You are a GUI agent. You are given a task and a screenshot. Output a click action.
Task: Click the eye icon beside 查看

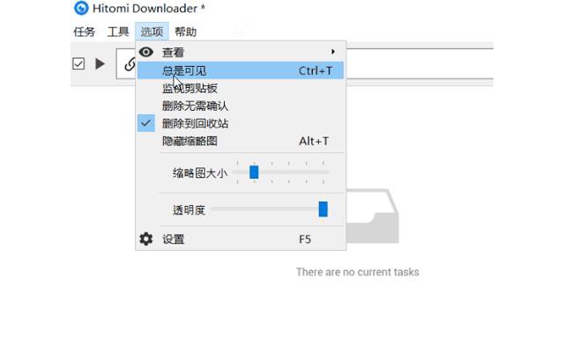(146, 52)
